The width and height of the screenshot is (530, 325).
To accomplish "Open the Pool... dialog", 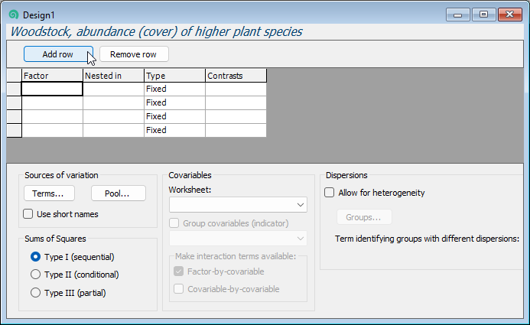I will (119, 193).
